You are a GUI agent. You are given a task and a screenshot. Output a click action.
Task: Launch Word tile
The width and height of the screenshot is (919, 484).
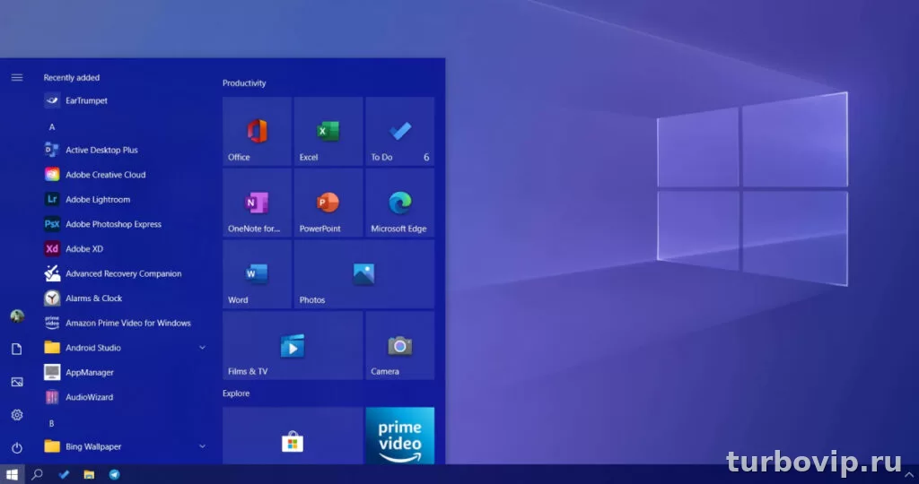click(x=257, y=274)
